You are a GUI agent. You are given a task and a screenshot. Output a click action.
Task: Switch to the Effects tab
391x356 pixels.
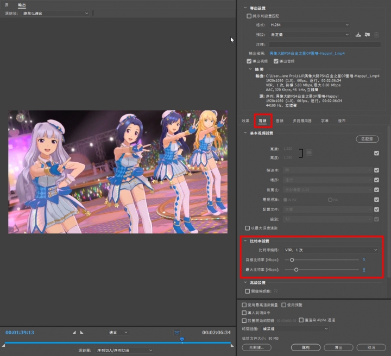tap(245, 121)
